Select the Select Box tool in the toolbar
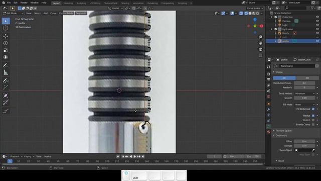The height and width of the screenshot is (181, 321). [x=6, y=21]
